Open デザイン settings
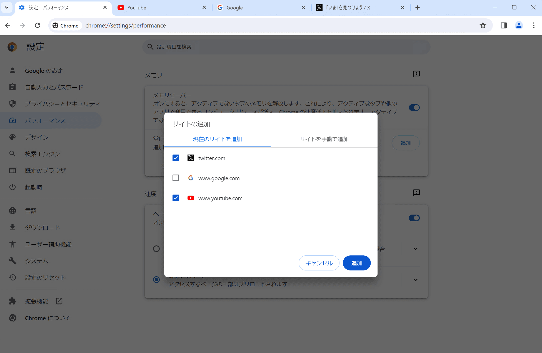Screen dimensions: 542x353 click(51, 137)
